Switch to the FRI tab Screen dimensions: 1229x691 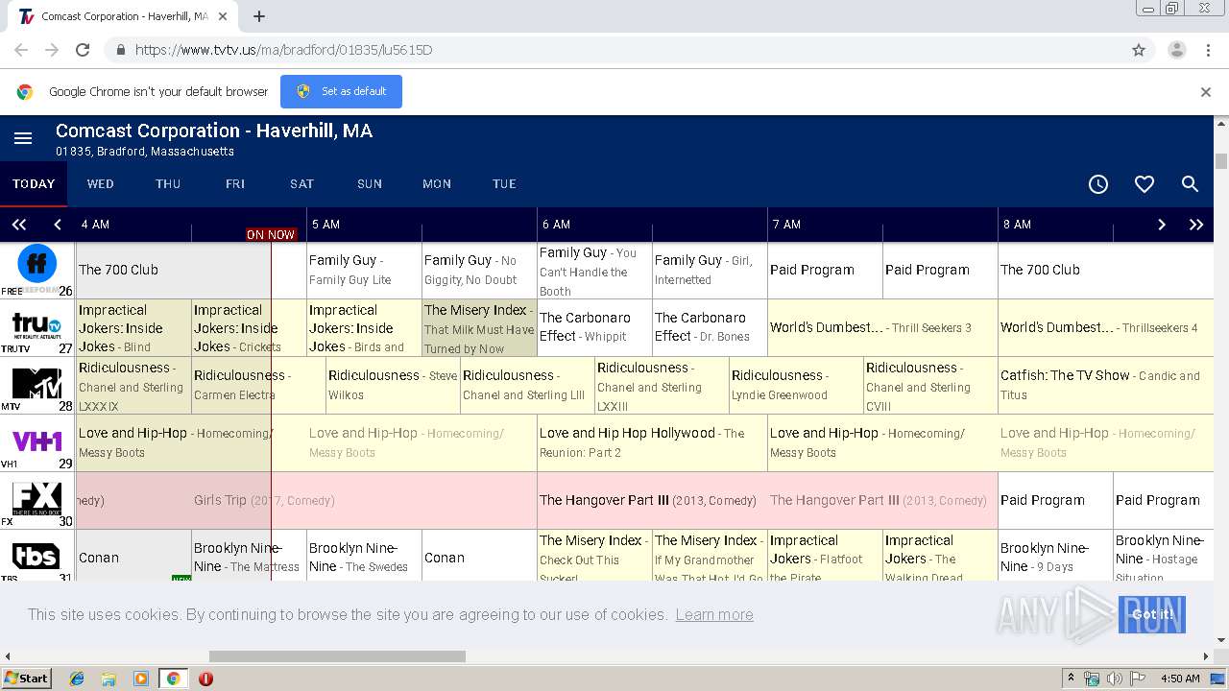pos(235,184)
